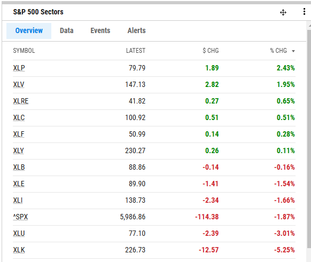Open the XLK symbol link

(19, 250)
